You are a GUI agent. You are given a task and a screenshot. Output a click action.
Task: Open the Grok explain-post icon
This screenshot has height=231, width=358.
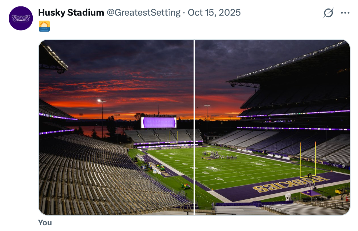click(x=328, y=13)
